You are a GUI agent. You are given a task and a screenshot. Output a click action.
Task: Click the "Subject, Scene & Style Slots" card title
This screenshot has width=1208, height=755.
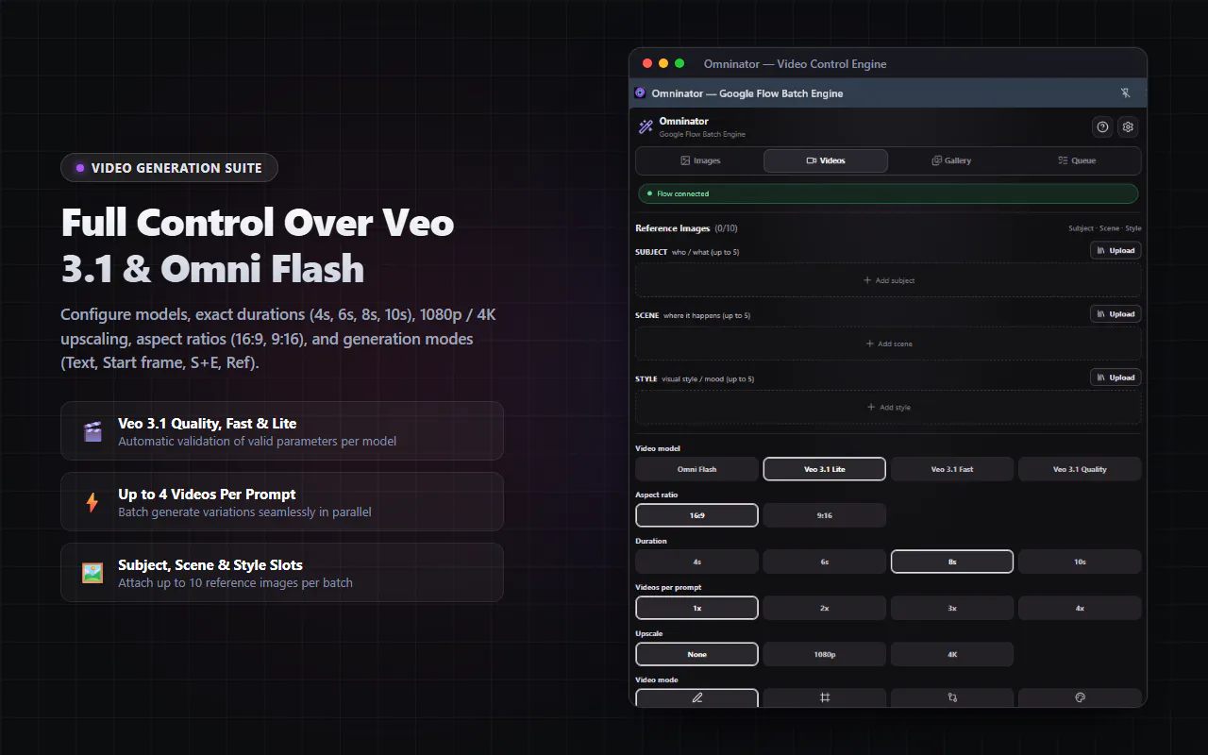pyautogui.click(x=210, y=565)
